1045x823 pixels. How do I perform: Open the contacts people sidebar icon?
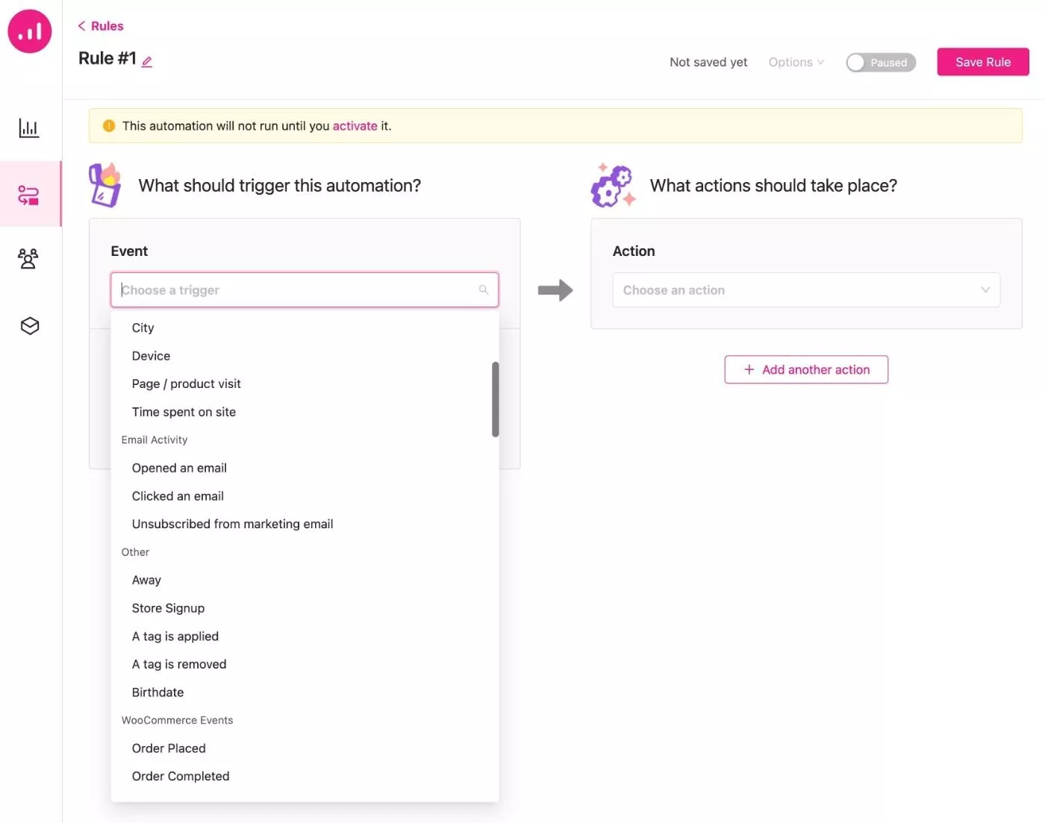(28, 259)
